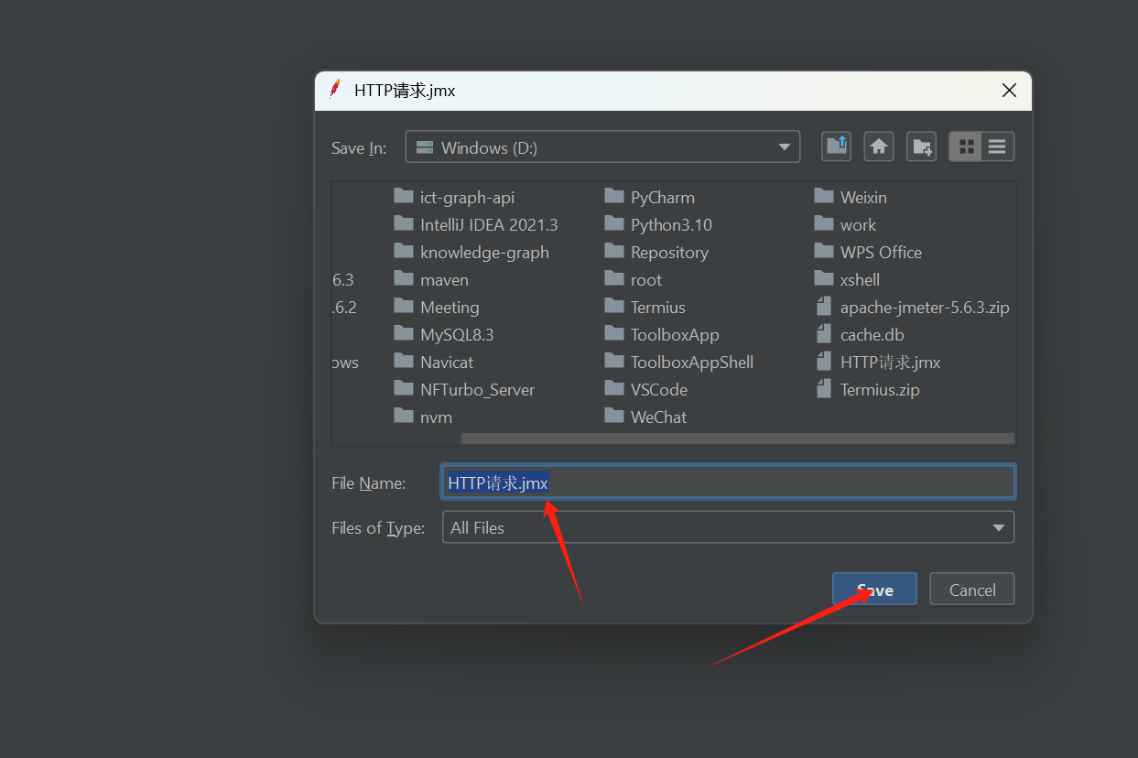Select the Termius folder
This screenshot has height=758, width=1138.
pos(645,307)
